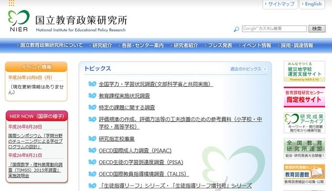Focus the Google カスタム検索 field
This screenshot has height=191, width=332.
pyautogui.click(x=274, y=29)
